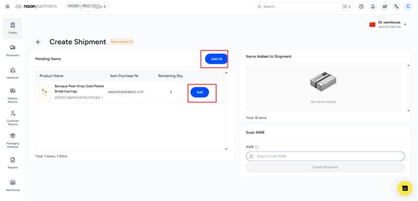Select SKU Z5EEEC2BA1E0474C01FEAZ-1

[x=79, y=98]
